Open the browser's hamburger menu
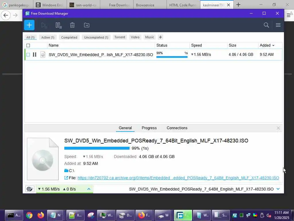The image size is (294, 221). pos(288,15)
